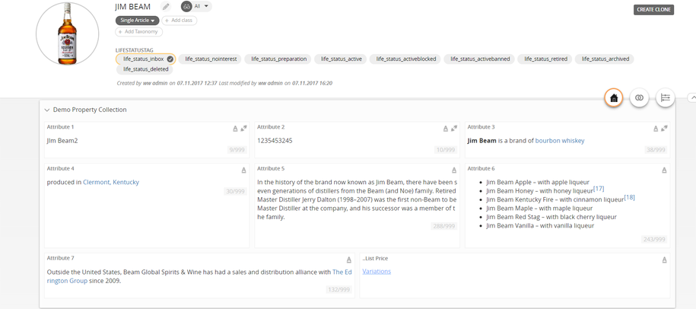
Task: Collapse the header panel with the up chevron
Action: 691,97
